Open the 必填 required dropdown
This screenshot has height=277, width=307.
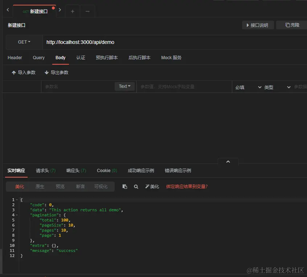click(248, 87)
